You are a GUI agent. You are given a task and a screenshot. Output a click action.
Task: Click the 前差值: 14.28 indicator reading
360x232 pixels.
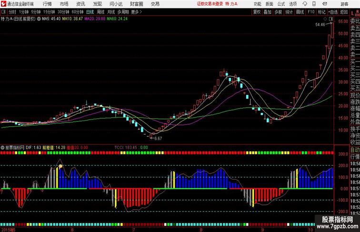tap(54, 148)
